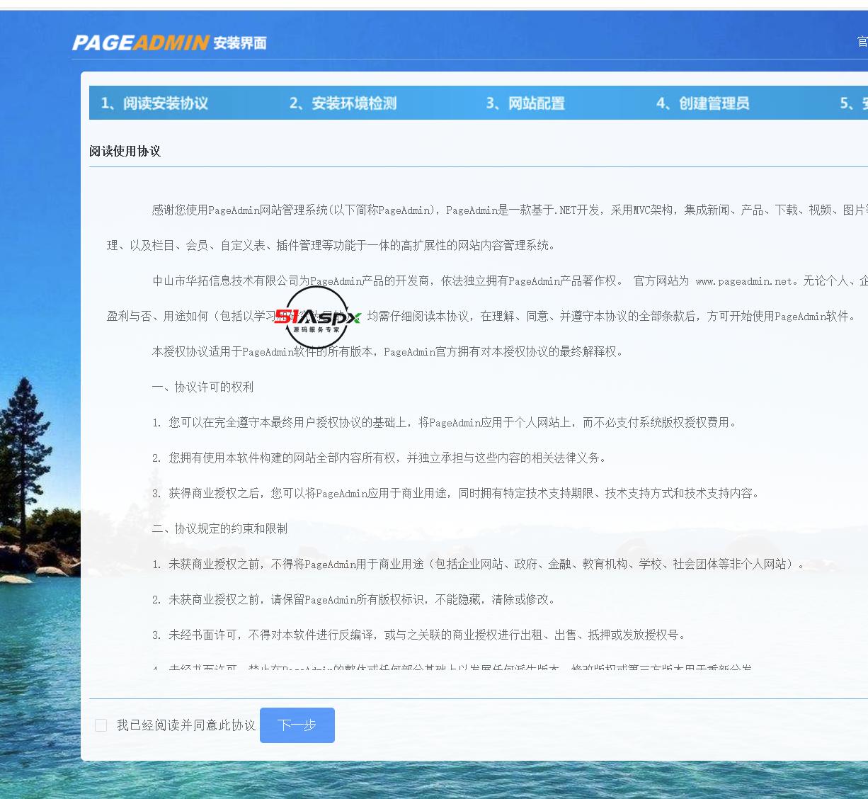Click the line starting 您可以在完全遵守本最终用户授权协议
The width and height of the screenshot is (868, 799).
coord(446,423)
